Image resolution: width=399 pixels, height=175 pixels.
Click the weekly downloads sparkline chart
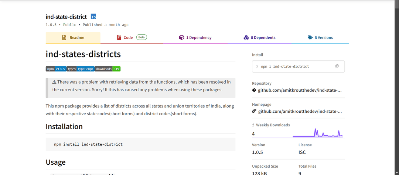(x=318, y=133)
